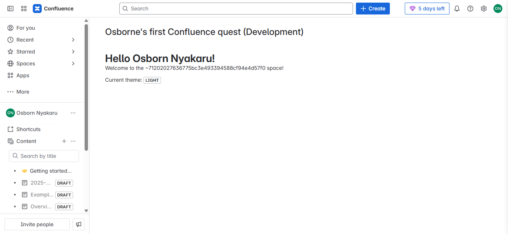The height and width of the screenshot is (234, 508).
Task: Open the ON profile avatar in header
Action: (498, 9)
